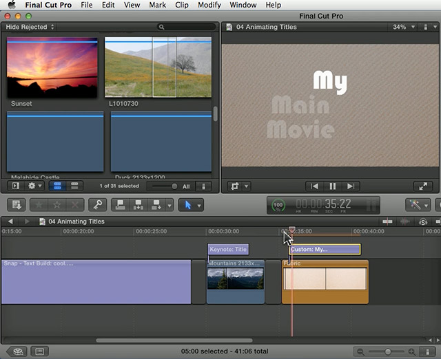Select the Keynote: Title clip
Image resolution: width=441 pixels, height=359 pixels.
228,249
